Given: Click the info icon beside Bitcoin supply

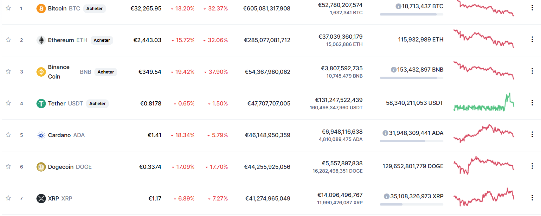Looking at the screenshot, I should point(398,6).
